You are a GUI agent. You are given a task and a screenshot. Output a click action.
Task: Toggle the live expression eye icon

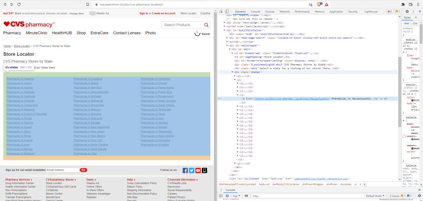[x=247, y=196]
